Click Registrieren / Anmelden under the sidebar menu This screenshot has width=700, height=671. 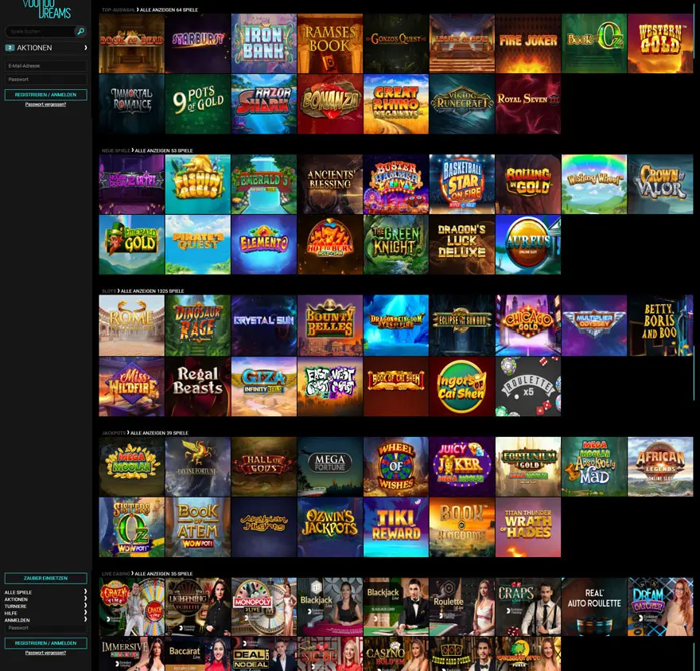coord(45,643)
